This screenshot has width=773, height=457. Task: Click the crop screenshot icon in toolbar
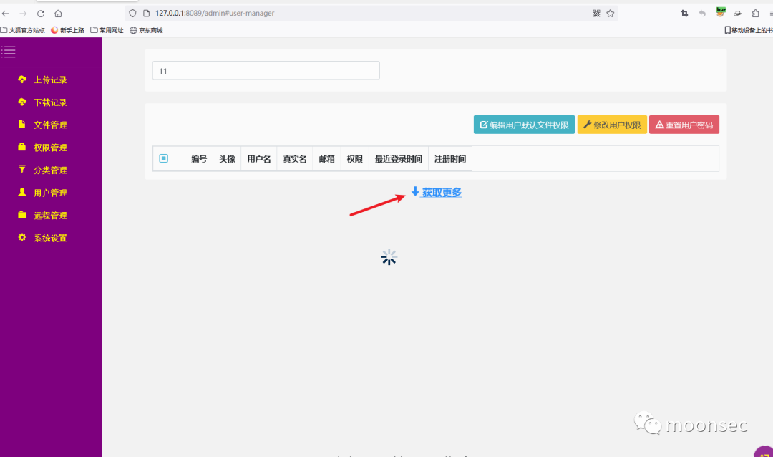(684, 14)
